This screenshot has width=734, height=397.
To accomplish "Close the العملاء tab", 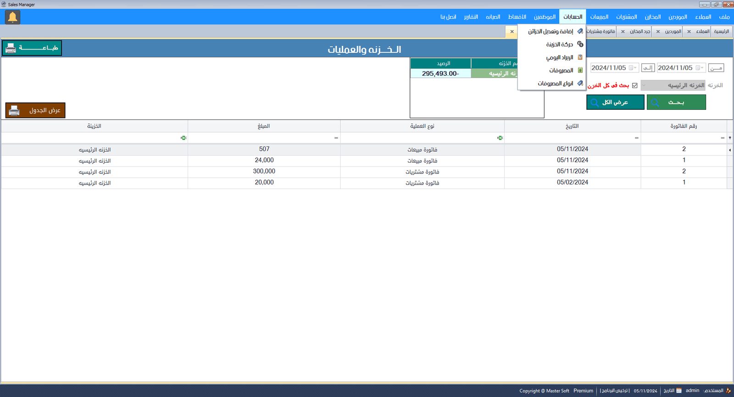I will [689, 32].
